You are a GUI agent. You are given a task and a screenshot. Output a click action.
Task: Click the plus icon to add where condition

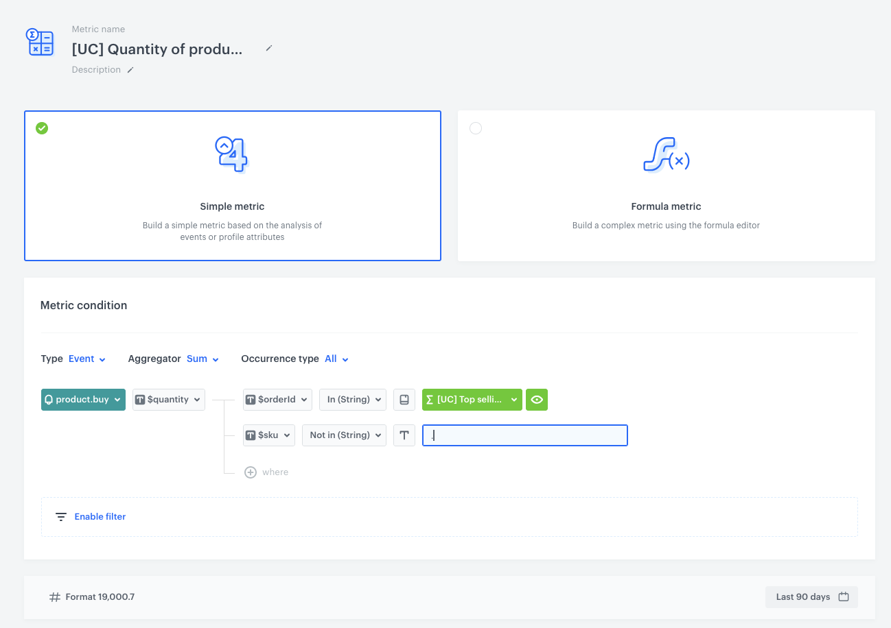tap(251, 472)
